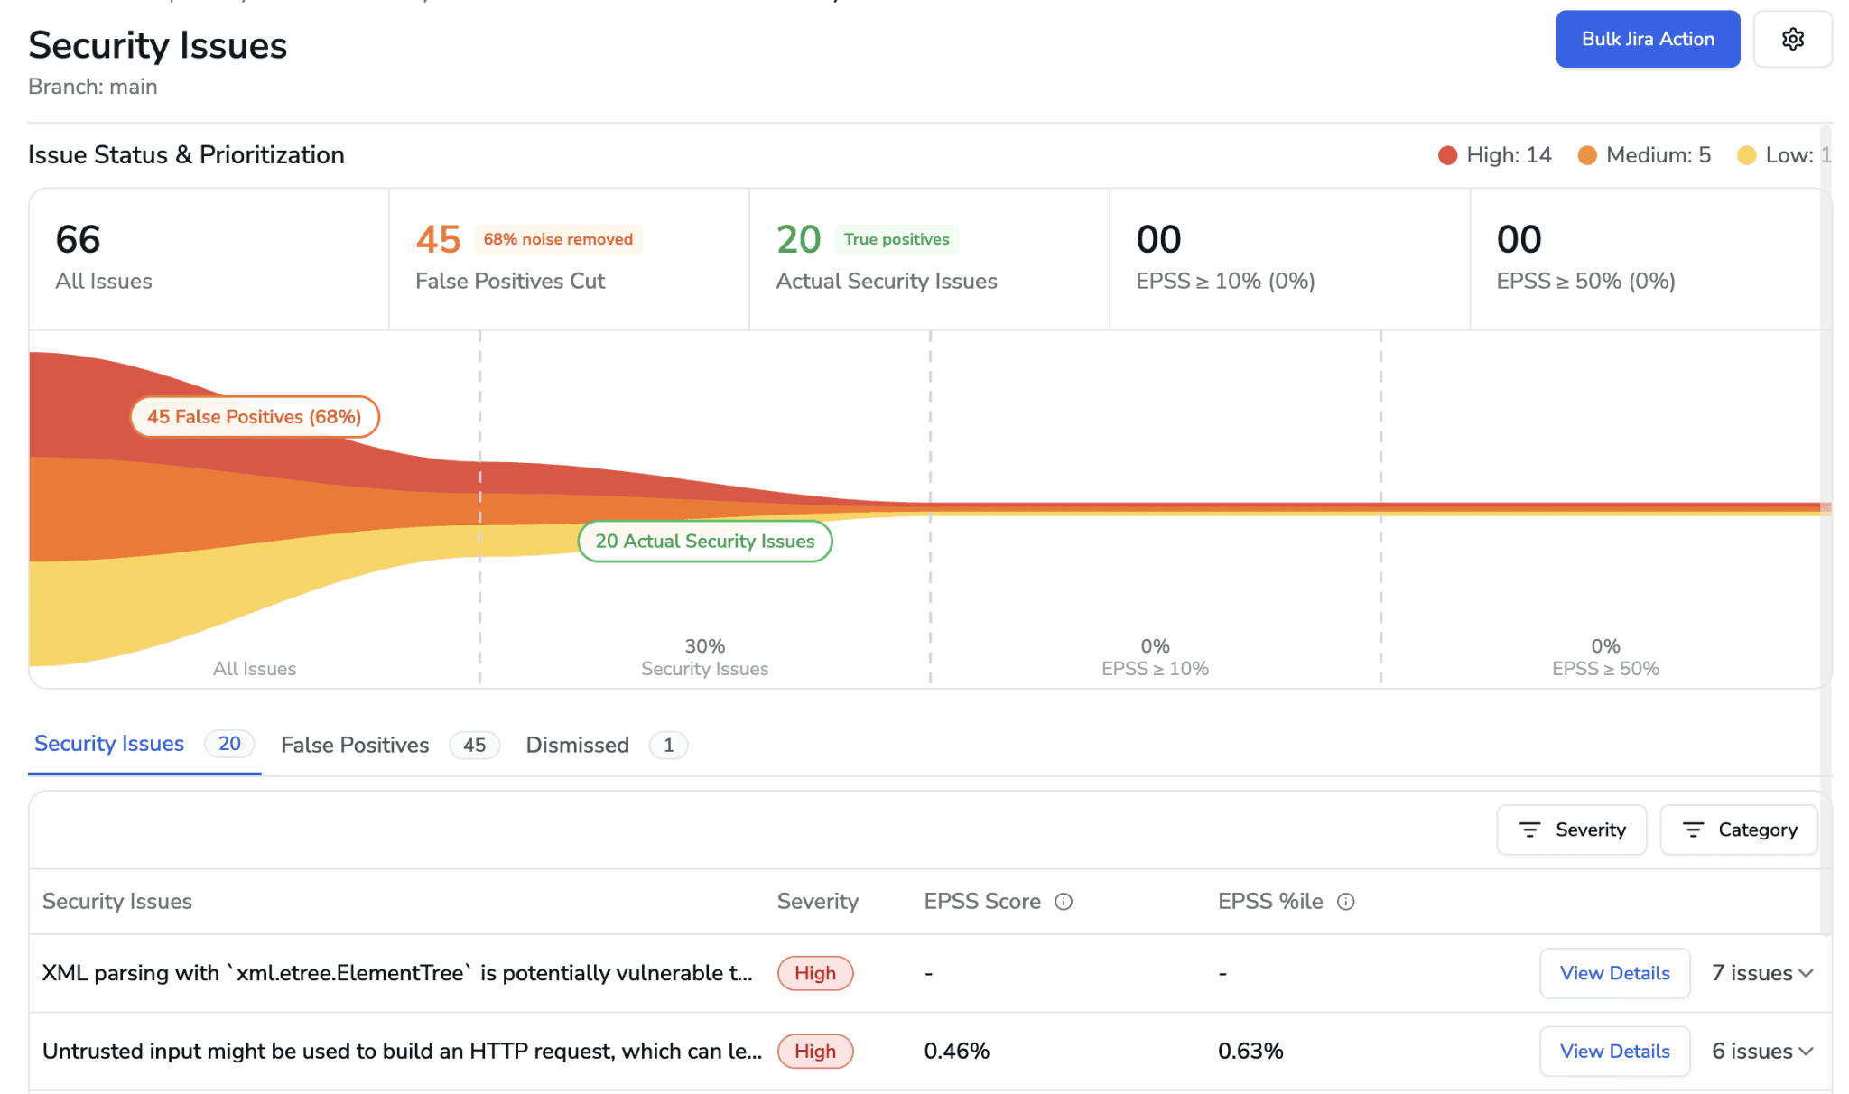Click the Bulk Jira Action button

(1647, 39)
